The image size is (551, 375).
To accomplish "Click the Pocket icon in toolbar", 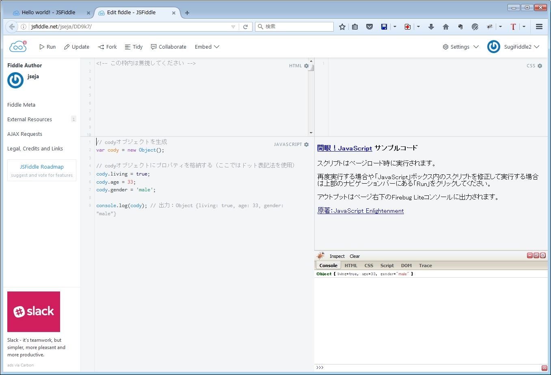I will 369,27.
